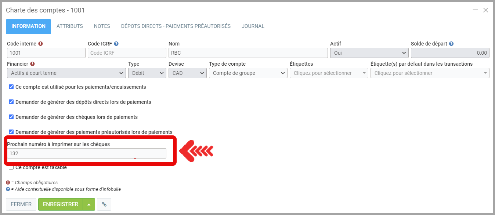The width and height of the screenshot is (495, 215).
Task: Click the Fermer button
Action: point(21,204)
